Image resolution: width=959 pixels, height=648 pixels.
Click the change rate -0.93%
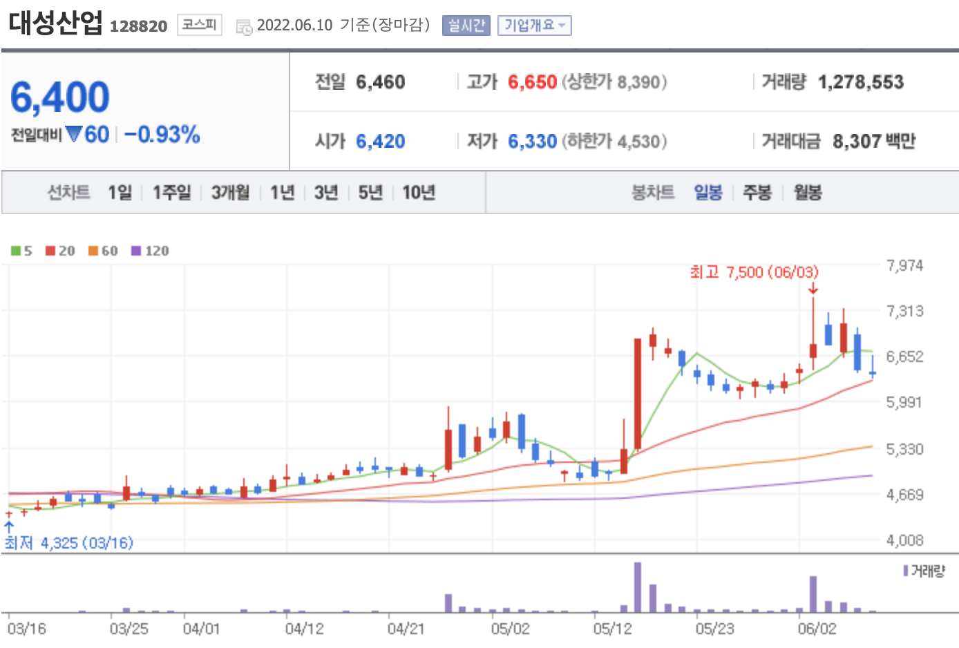162,134
